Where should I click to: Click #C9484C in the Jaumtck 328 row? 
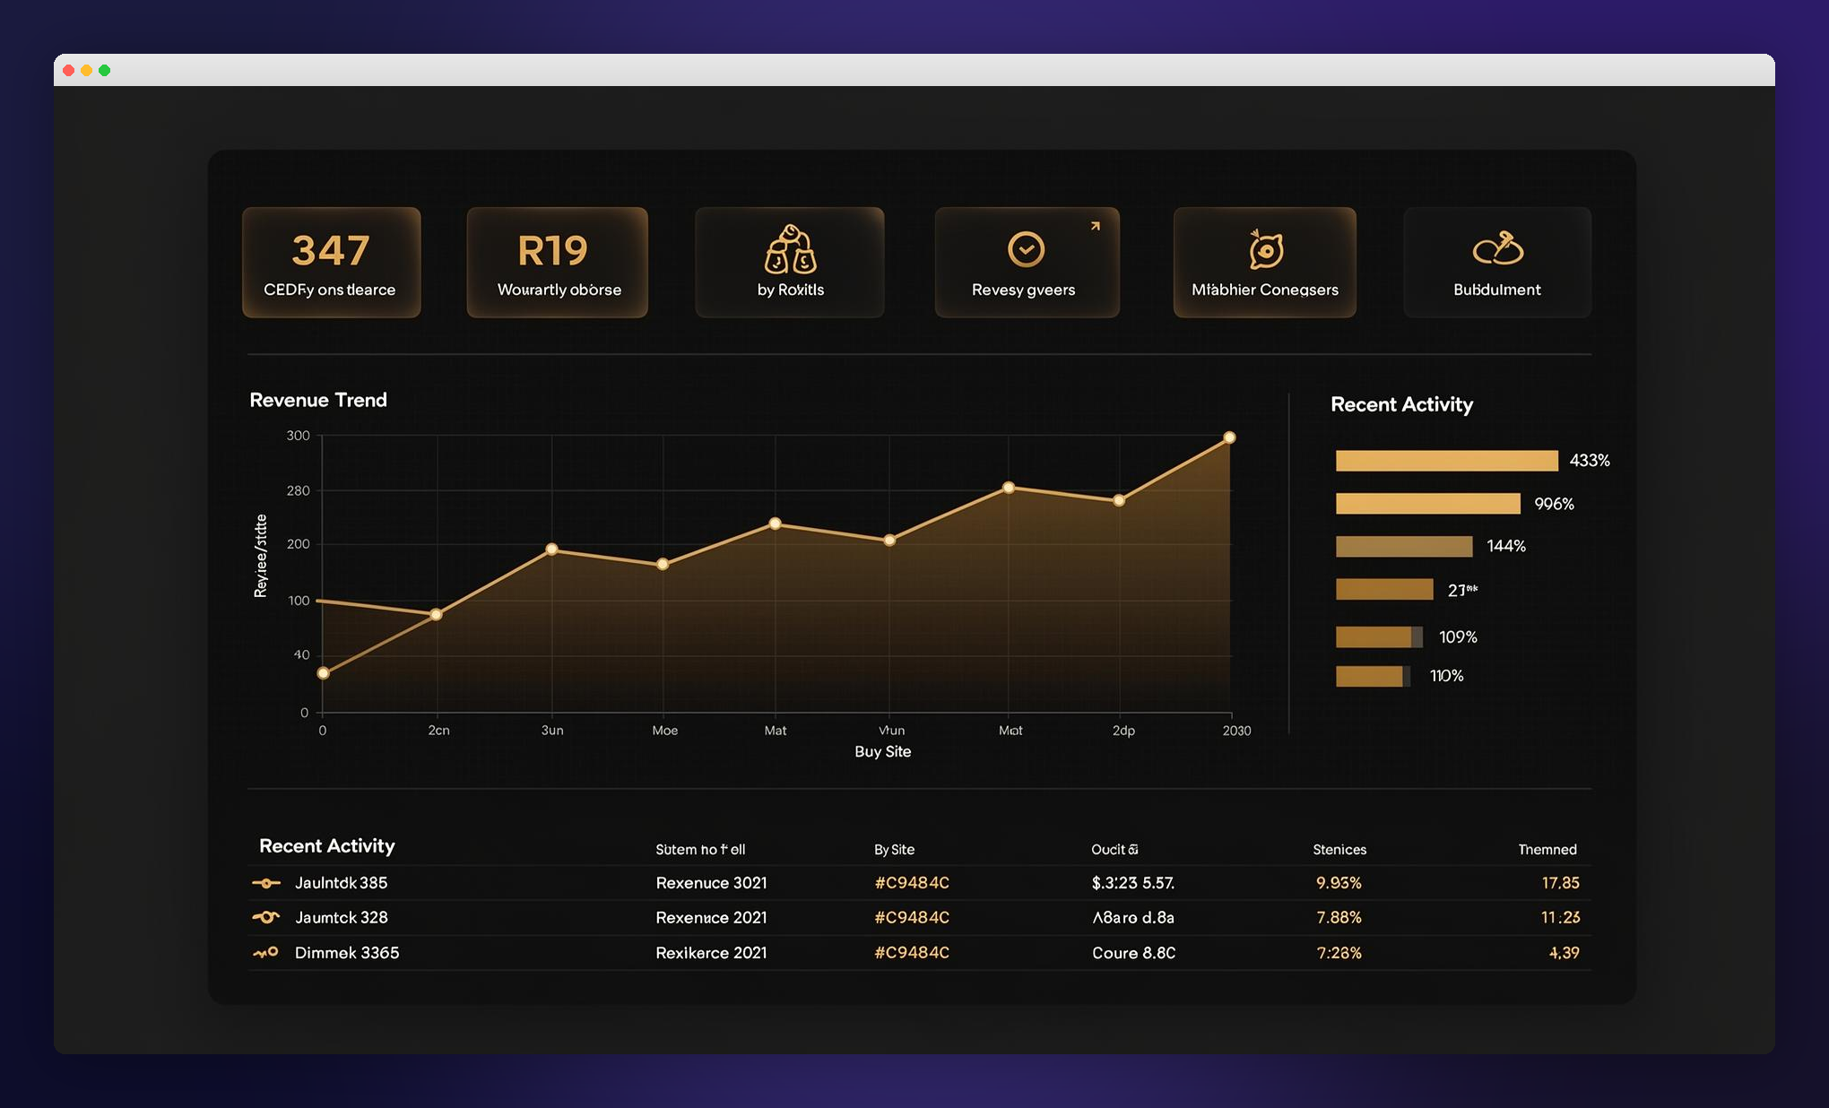[x=912, y=917]
